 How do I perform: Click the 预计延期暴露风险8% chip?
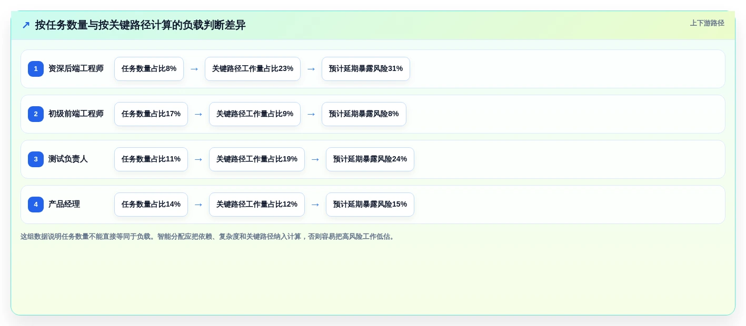(x=364, y=114)
